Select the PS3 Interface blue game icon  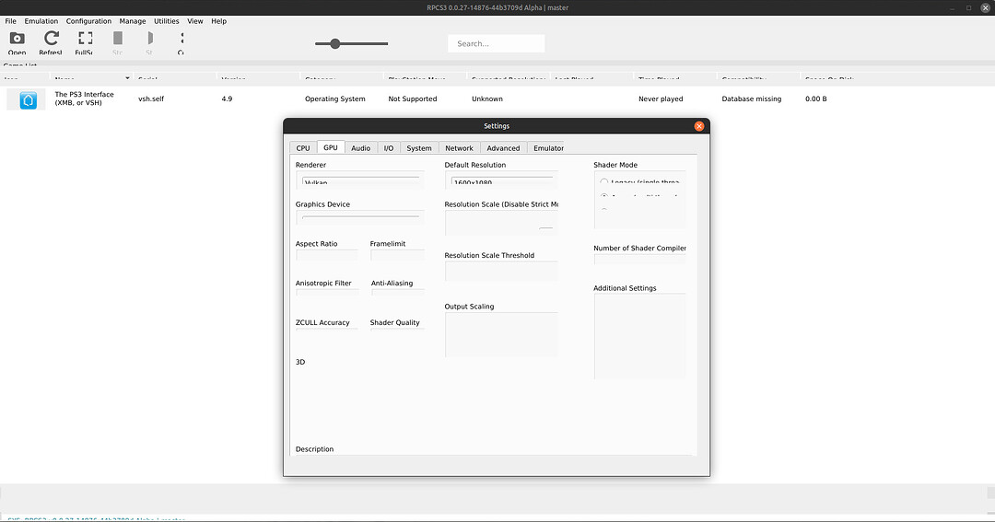pos(28,100)
